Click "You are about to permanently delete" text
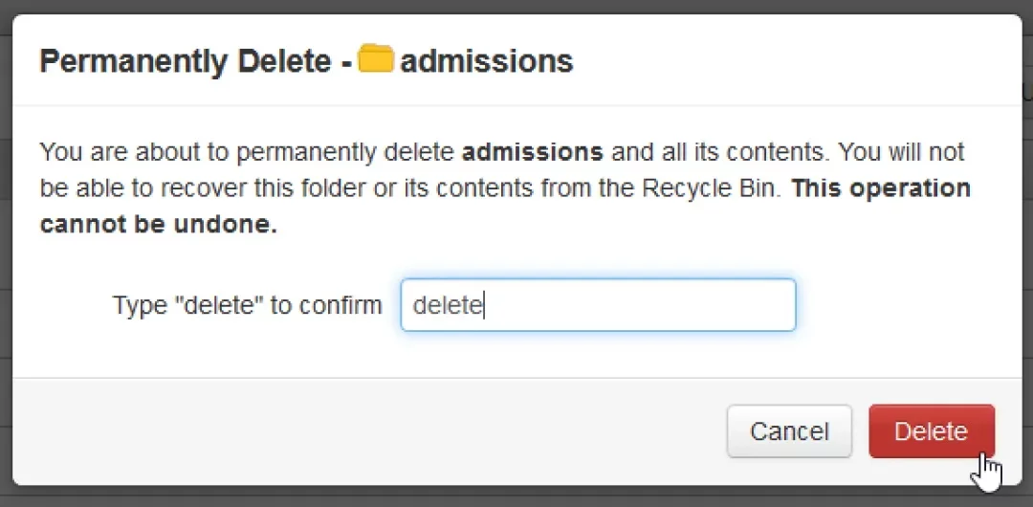The height and width of the screenshot is (507, 1033). pos(249,152)
